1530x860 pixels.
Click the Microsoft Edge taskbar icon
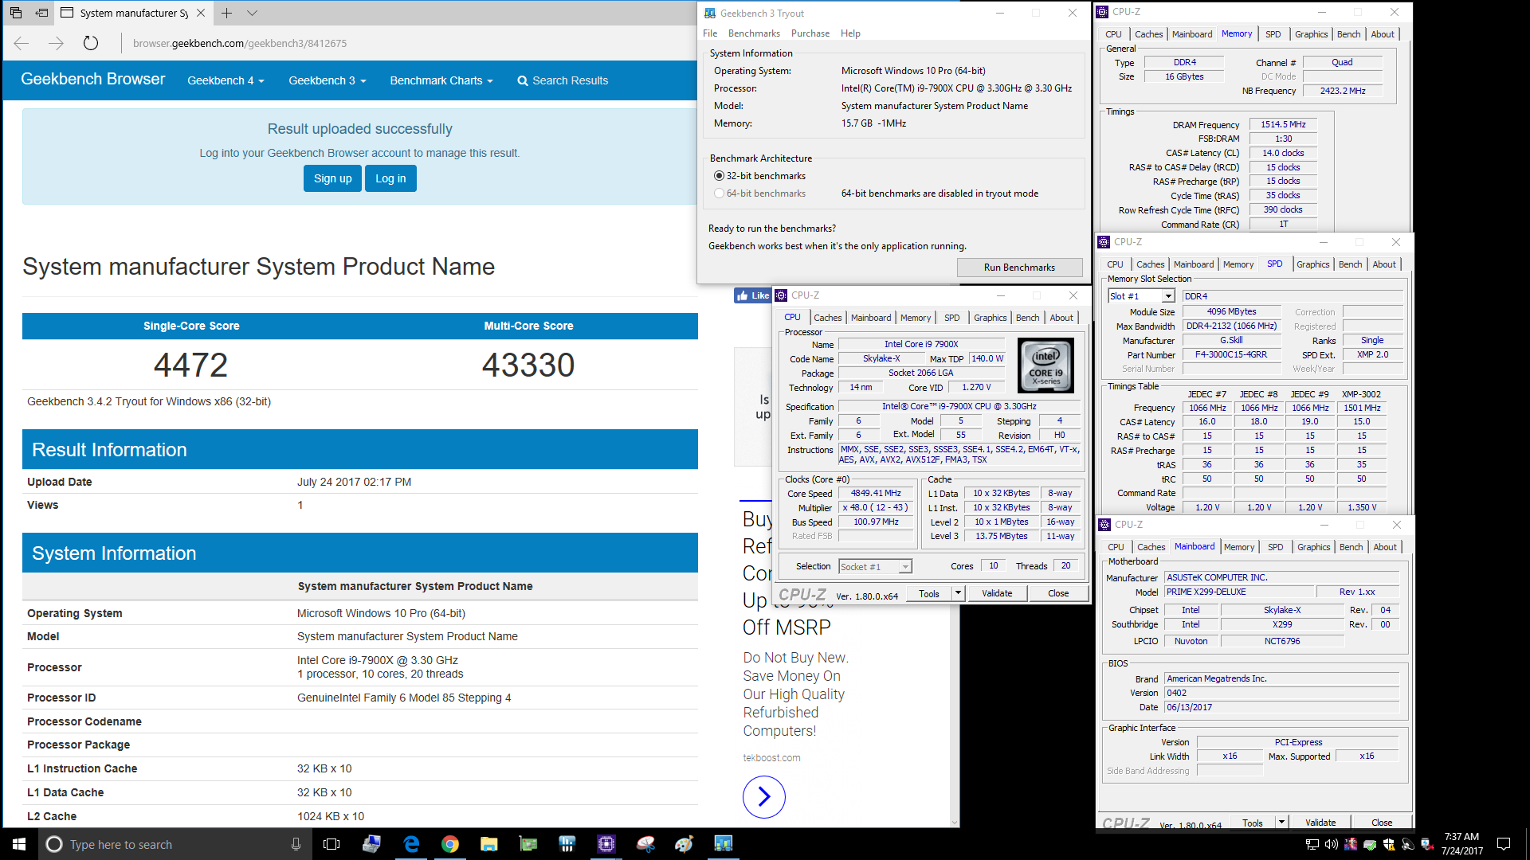click(411, 844)
